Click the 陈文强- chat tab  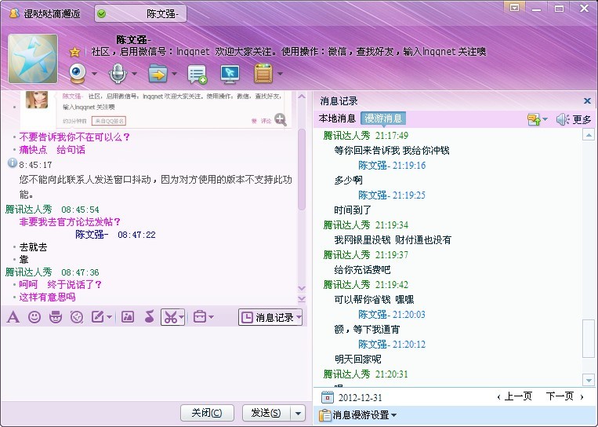[x=140, y=14]
